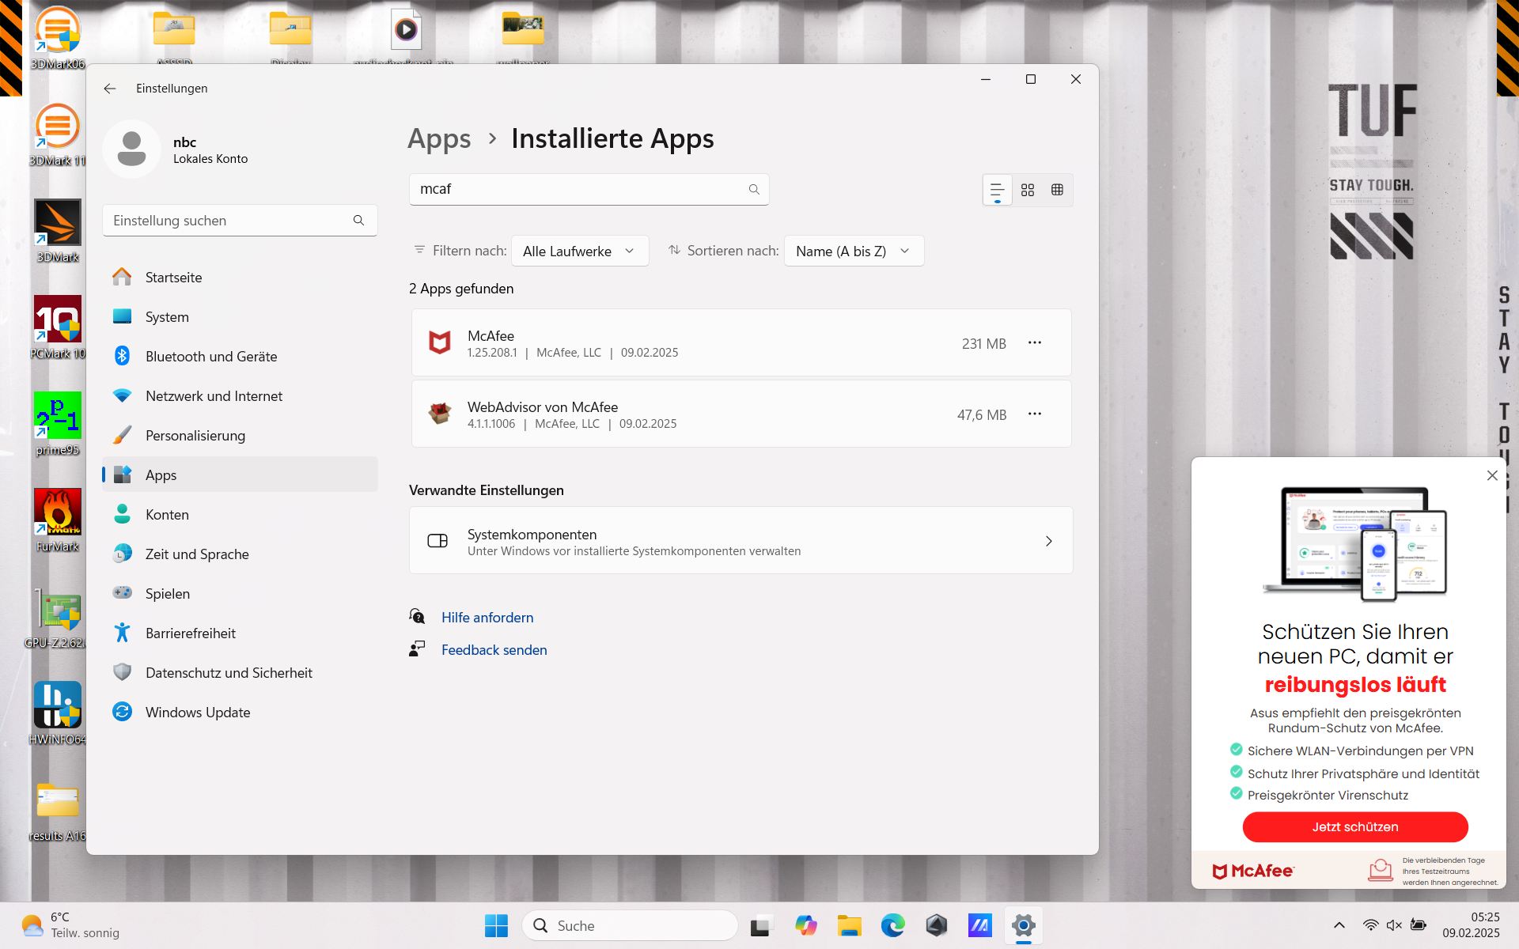Go to Windows Update settings section
This screenshot has height=949, width=1519.
tap(198, 712)
